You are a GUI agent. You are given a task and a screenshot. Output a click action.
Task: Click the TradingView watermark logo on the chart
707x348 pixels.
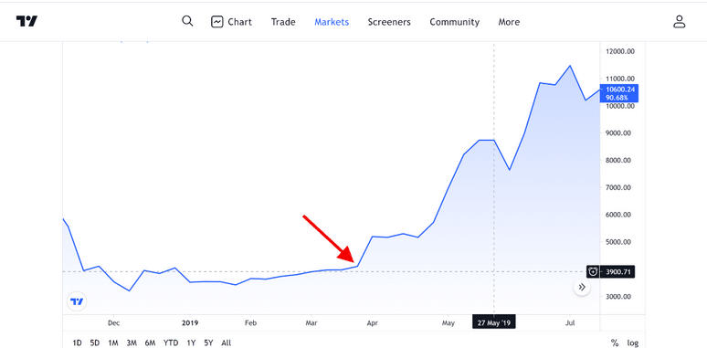coord(77,301)
